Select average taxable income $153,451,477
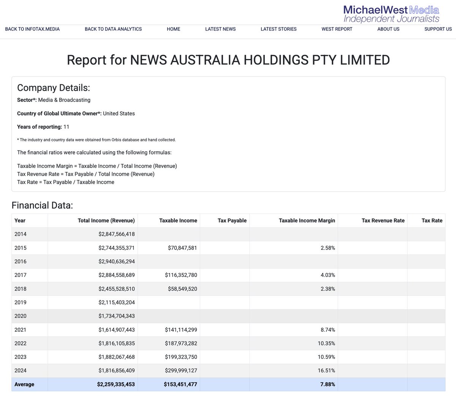 (x=169, y=385)
